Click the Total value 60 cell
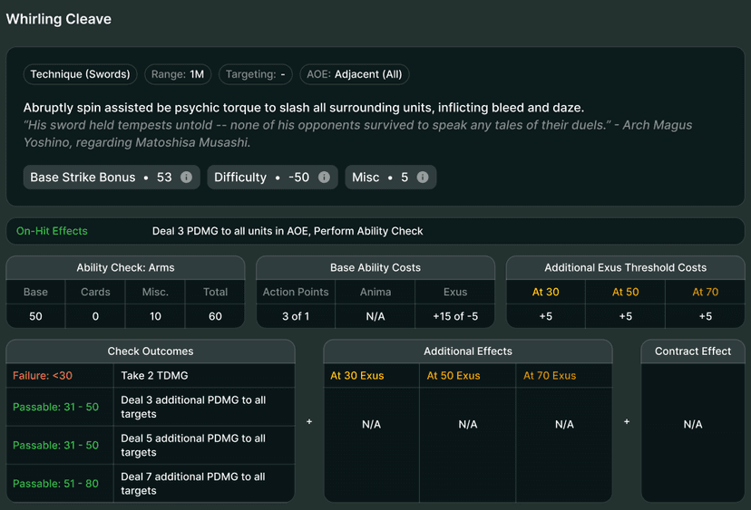 215,316
